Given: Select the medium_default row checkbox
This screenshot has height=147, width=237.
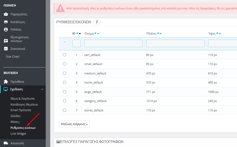Looking at the screenshot, I should click(x=65, y=73).
